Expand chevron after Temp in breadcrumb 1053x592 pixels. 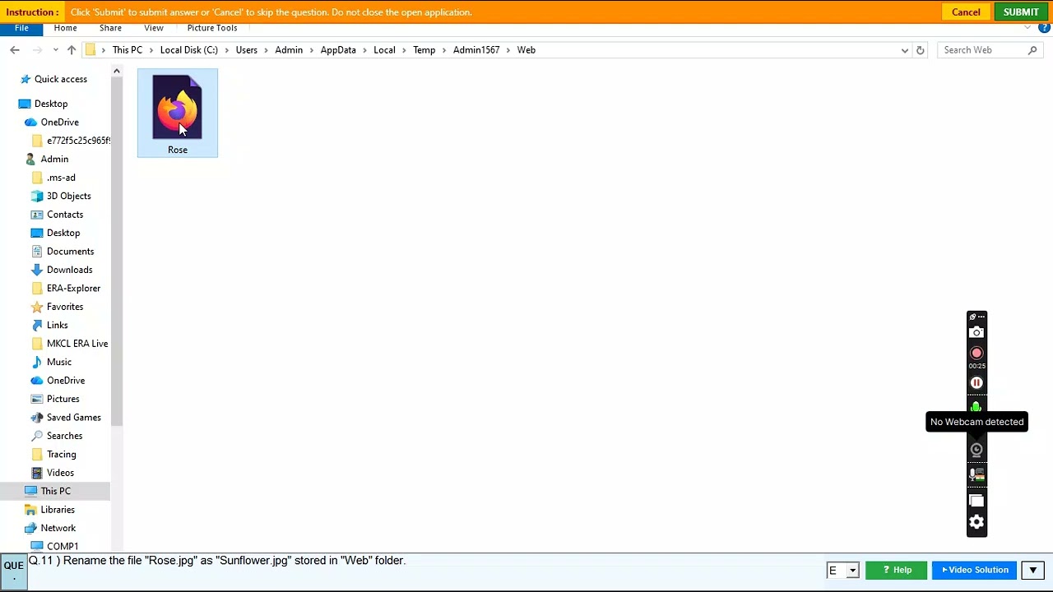coord(444,50)
